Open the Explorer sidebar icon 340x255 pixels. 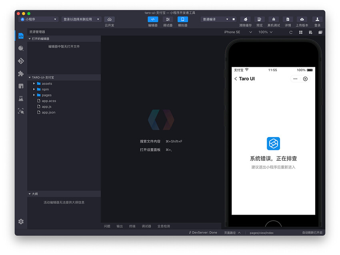[21, 36]
